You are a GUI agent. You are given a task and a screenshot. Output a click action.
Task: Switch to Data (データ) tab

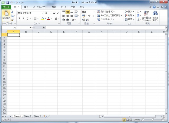63,7
